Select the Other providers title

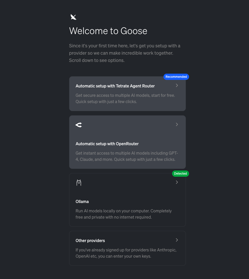click(x=90, y=240)
